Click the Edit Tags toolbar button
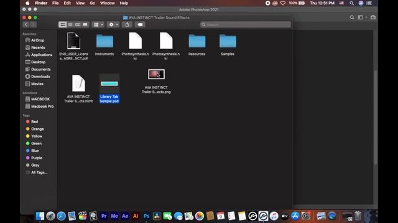398x223 pixels. point(140,25)
